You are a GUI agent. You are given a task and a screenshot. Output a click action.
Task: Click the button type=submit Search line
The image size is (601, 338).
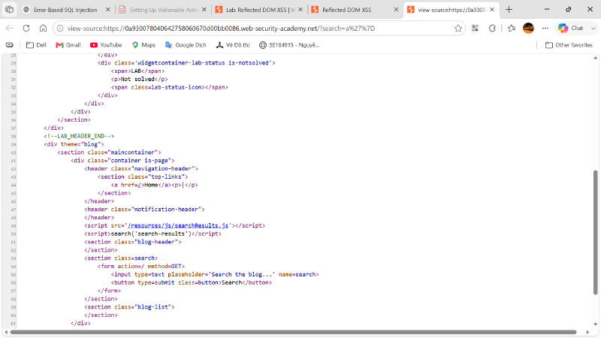192,282
